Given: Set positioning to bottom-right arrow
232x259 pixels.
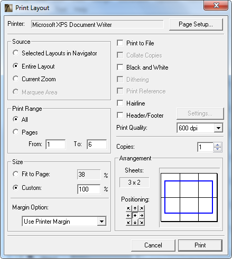Looking at the screenshot, I should [x=142, y=222].
